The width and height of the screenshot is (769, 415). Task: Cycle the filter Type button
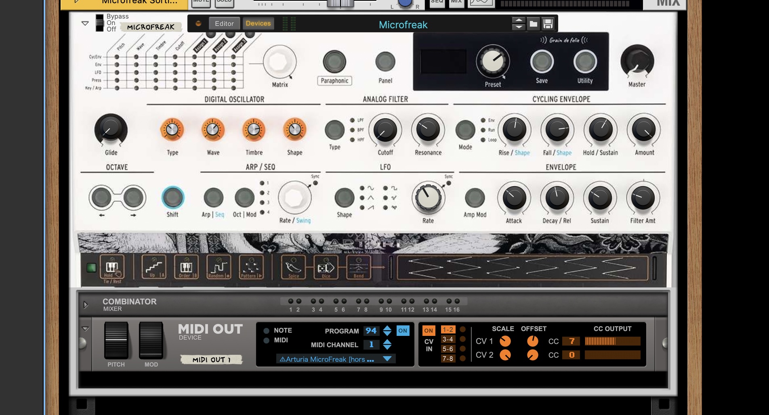click(x=334, y=130)
